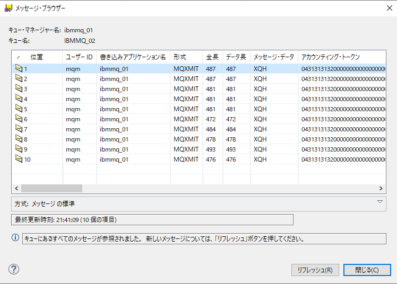Click ibmmq_01 application name in row 3
397x284 pixels.
[114, 89]
